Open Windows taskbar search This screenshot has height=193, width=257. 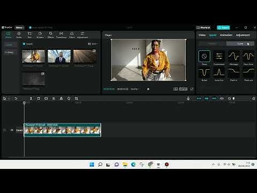tap(100, 165)
